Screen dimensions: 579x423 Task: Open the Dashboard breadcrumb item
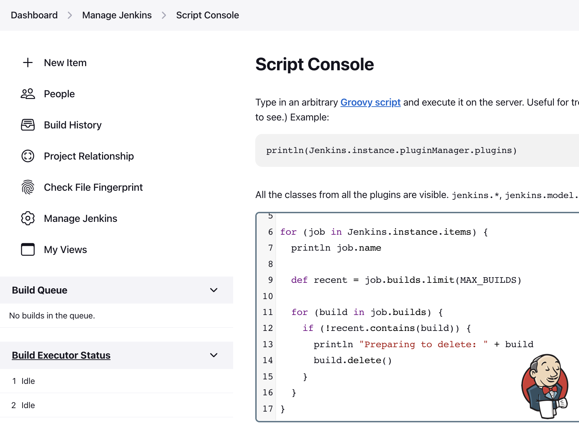[34, 15]
